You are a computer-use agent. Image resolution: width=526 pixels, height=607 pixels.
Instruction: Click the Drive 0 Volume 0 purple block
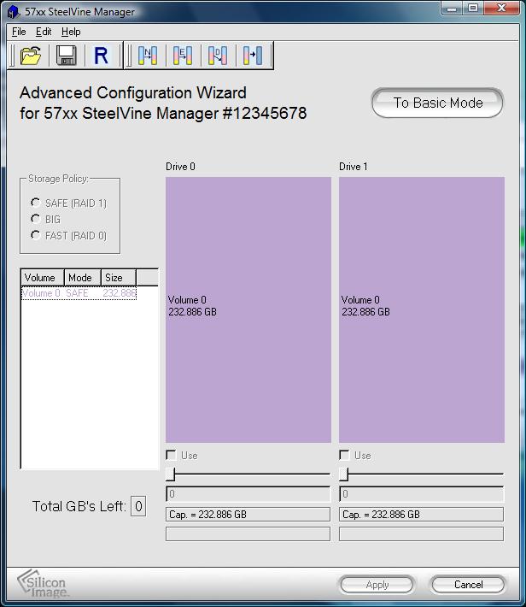point(248,309)
